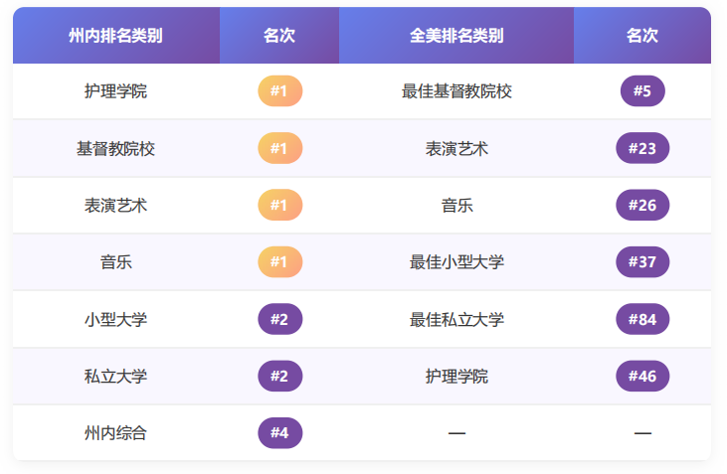Select the #1 badge for 护理学院
This screenshot has width=727, height=474.
pos(280,90)
